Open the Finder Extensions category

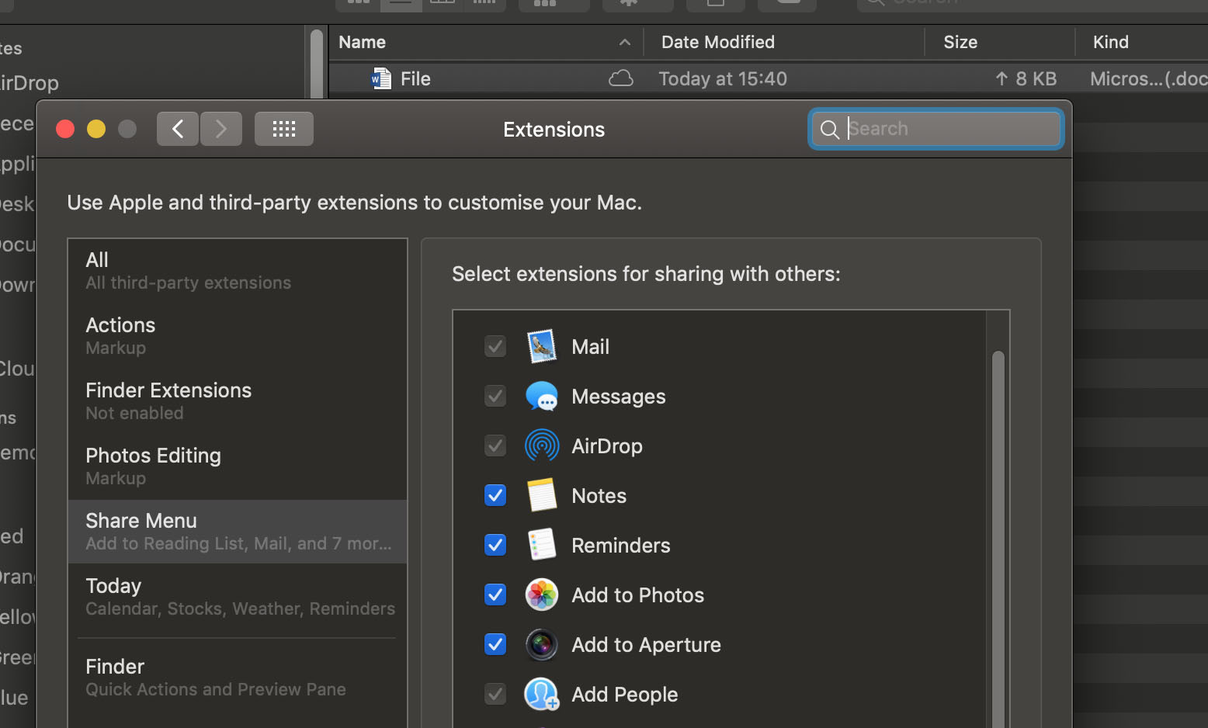[238, 401]
